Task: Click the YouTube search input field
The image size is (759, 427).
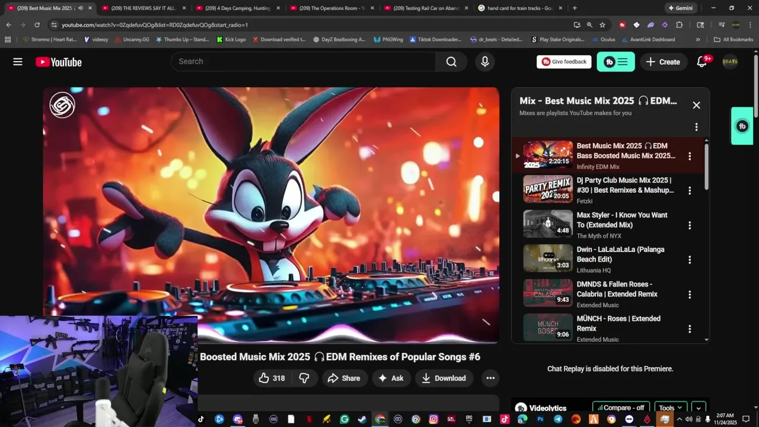Action: [303, 62]
